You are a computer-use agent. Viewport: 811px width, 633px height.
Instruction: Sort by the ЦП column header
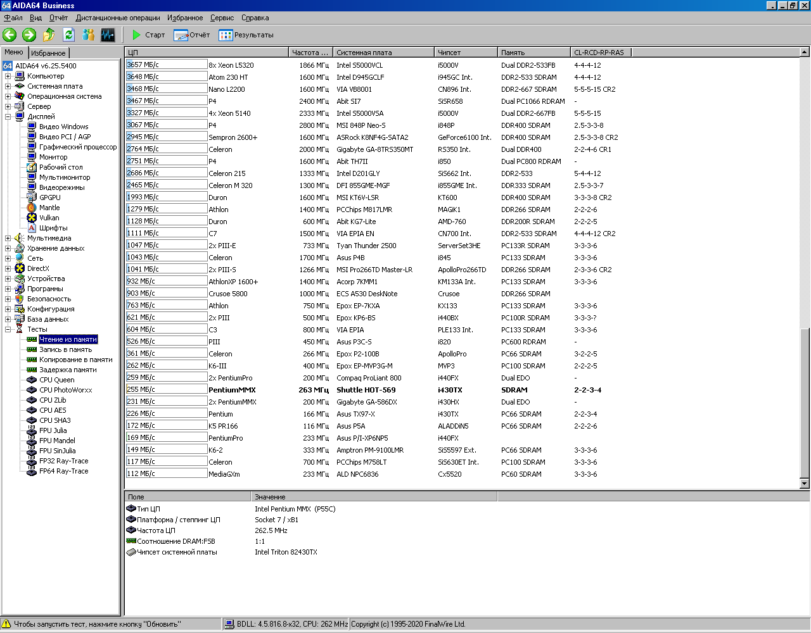click(207, 53)
